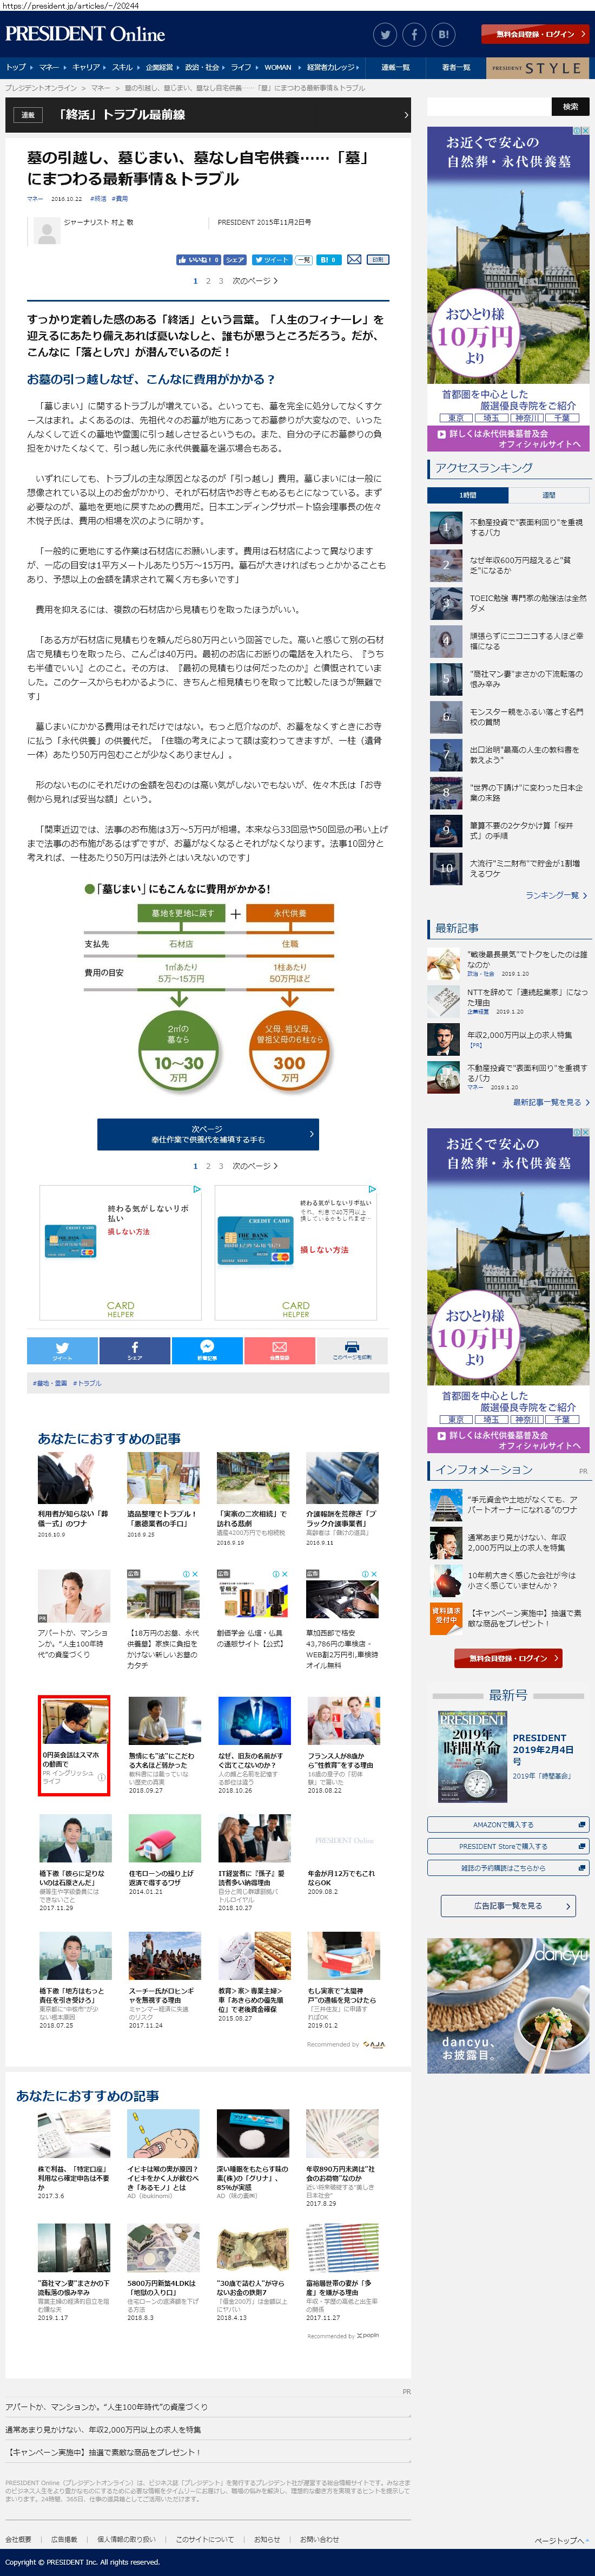Image resolution: width=595 pixels, height=2576 pixels.
Task: Open the 0円英会話はスマホの動画で sponsored article
Action: tap(73, 1744)
